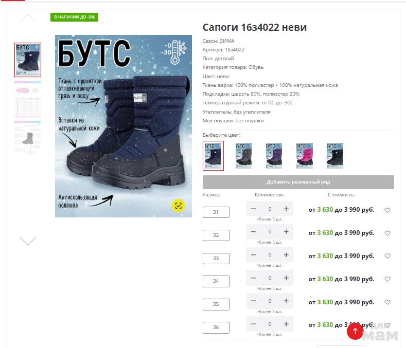
Task: Increase quantity for size 31 with plus
Action: pyautogui.click(x=286, y=209)
